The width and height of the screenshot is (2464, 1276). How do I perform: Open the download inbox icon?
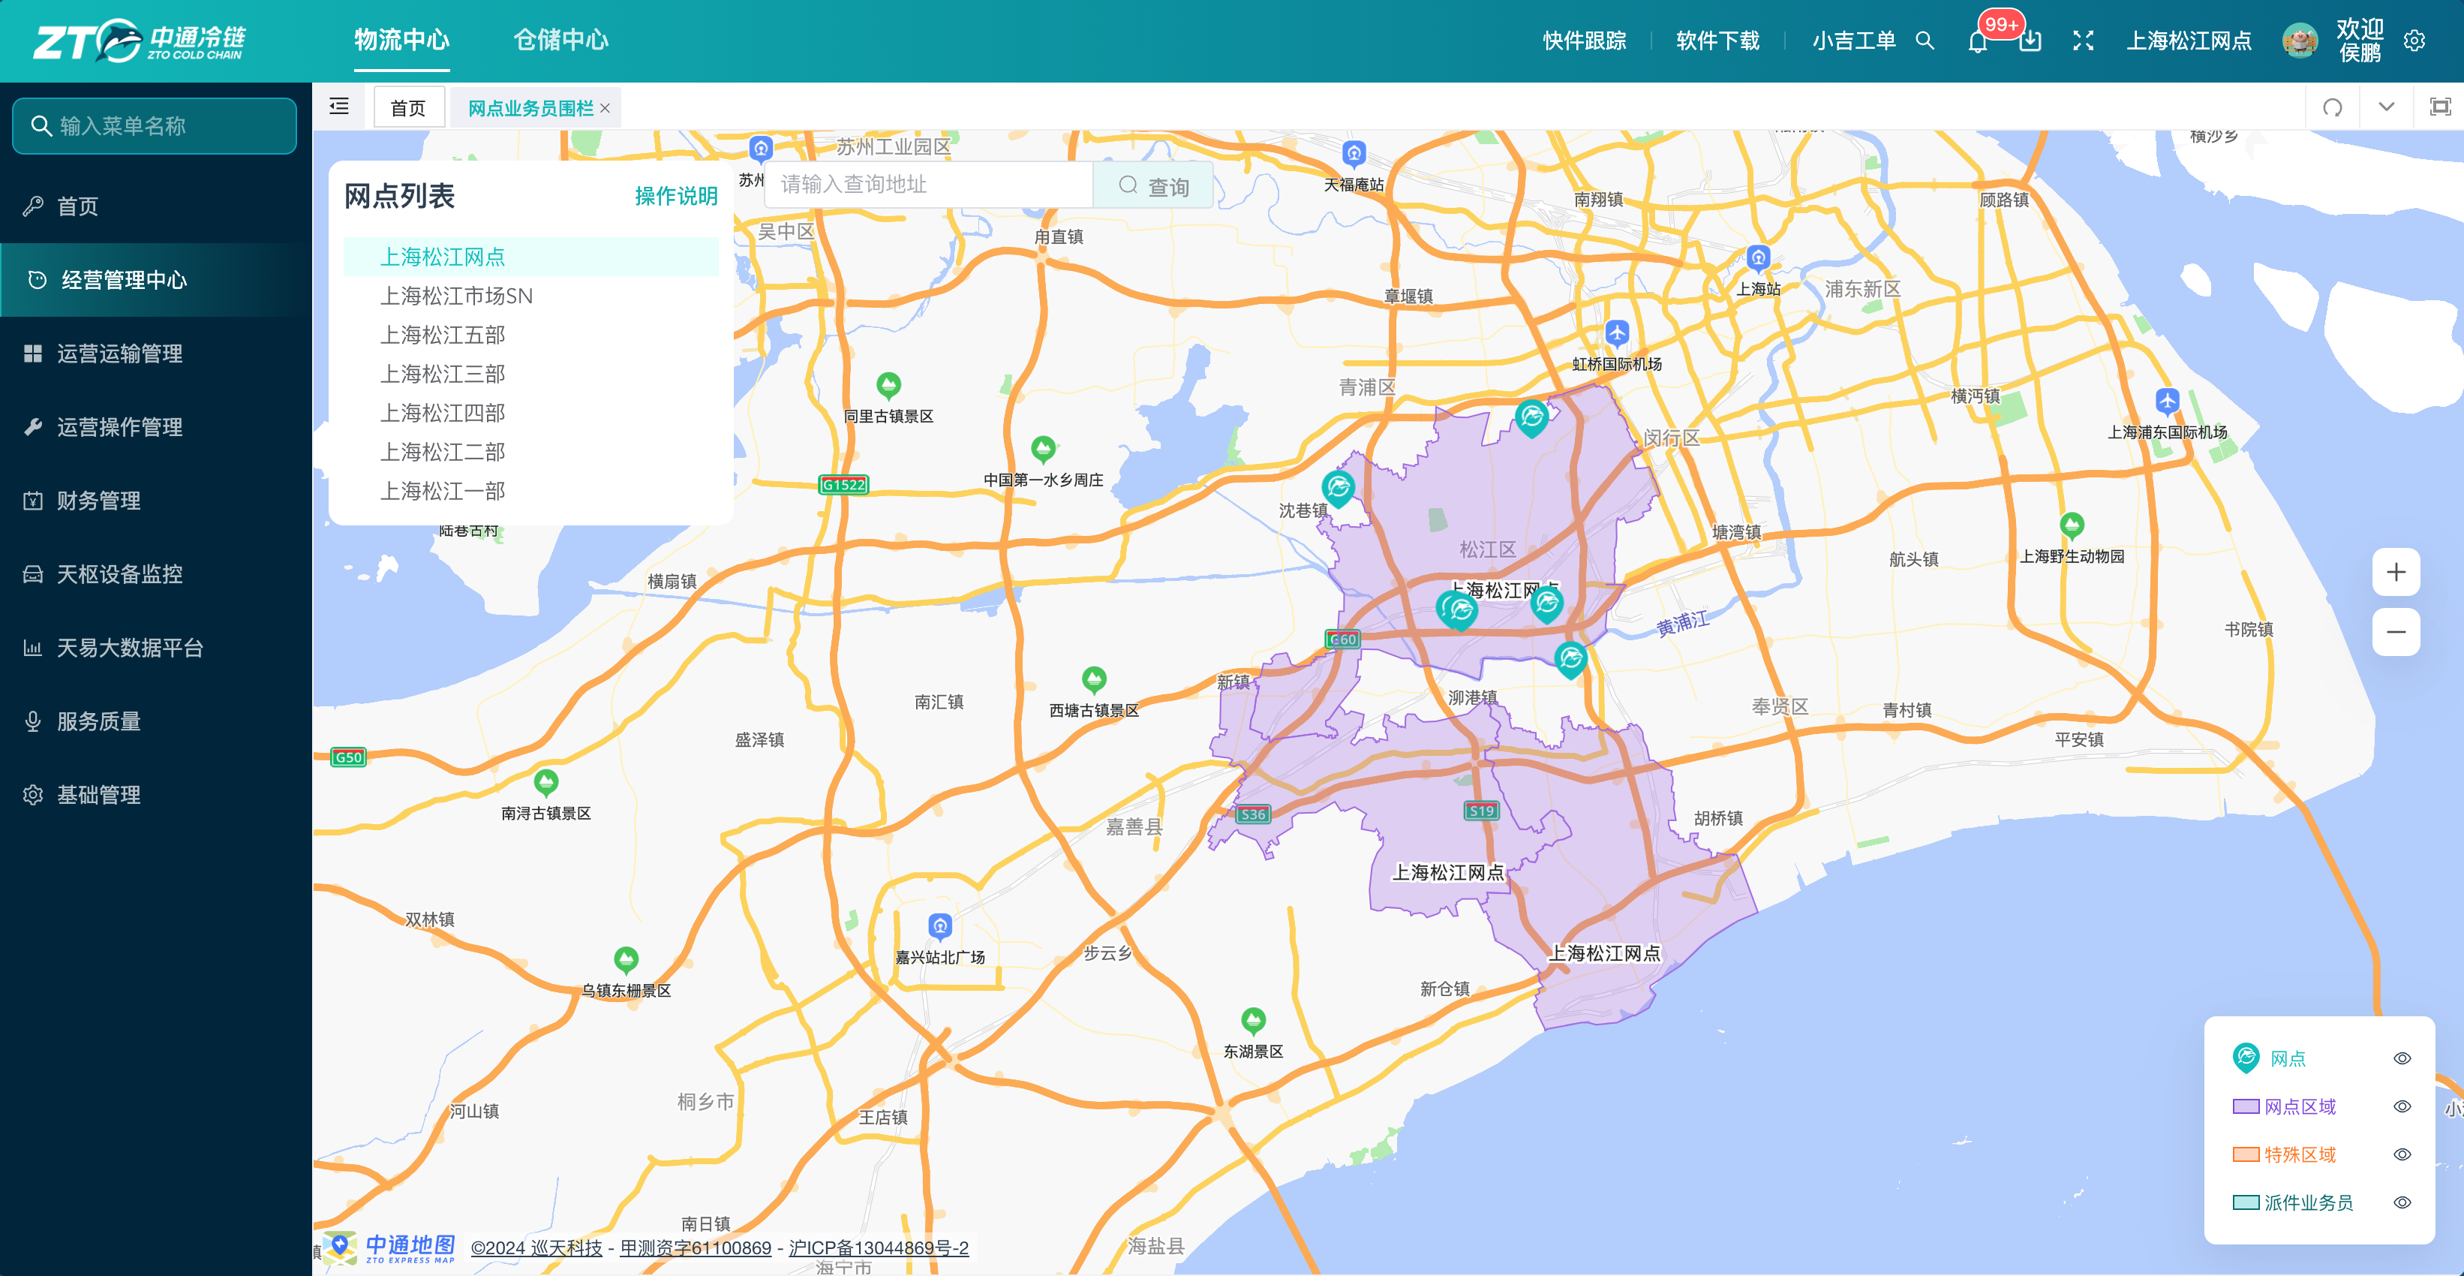coord(2030,41)
